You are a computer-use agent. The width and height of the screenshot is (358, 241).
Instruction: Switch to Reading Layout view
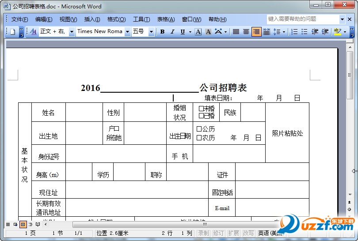point(38,224)
